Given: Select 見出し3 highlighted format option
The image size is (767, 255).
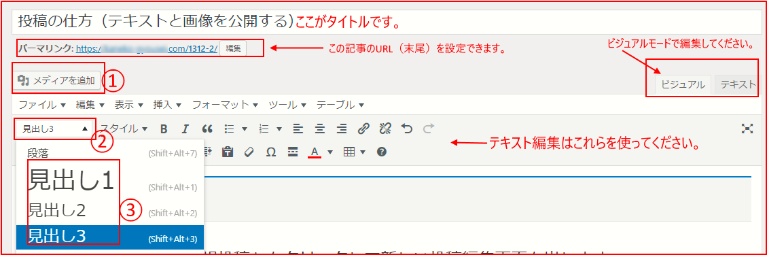Looking at the screenshot, I should click(x=110, y=237).
